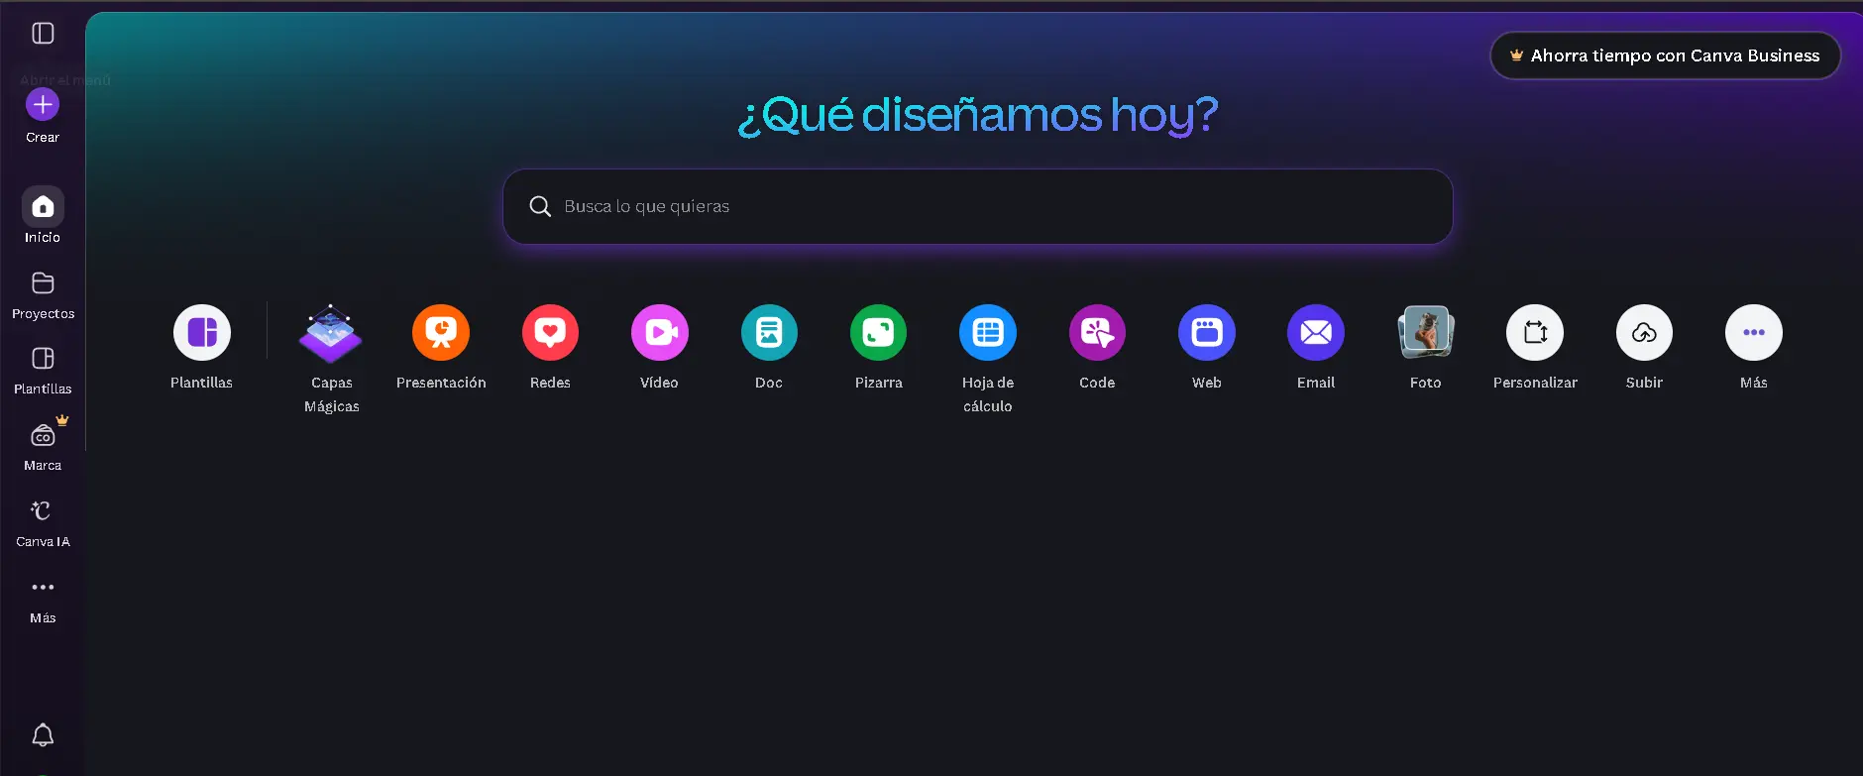1863x776 pixels.
Task: Choose the Redes social media icon
Action: pyautogui.click(x=550, y=333)
